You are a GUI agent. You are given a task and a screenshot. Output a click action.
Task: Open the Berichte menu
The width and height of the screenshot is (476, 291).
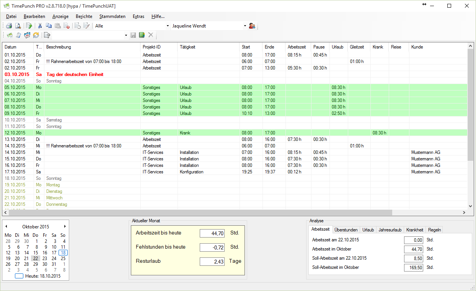(x=84, y=16)
